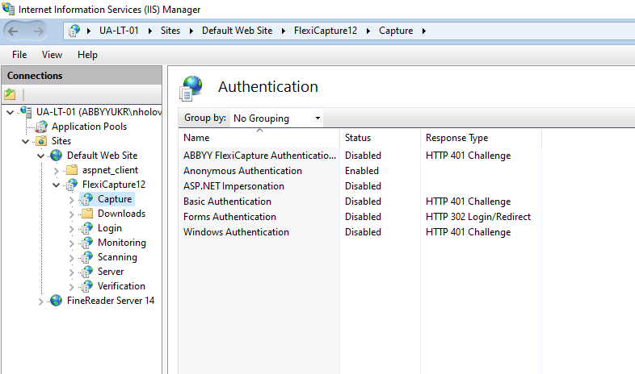
Task: Select the Forms Authentication row
Action: (x=360, y=217)
